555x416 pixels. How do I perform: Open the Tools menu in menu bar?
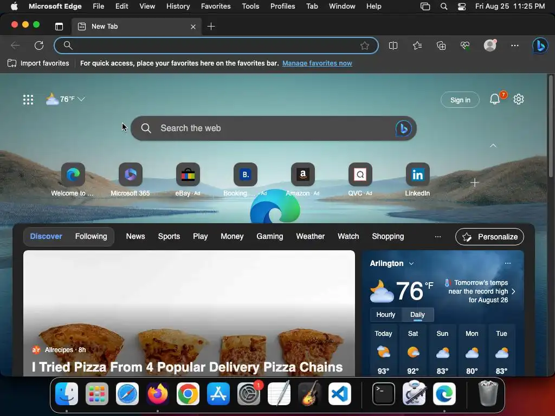click(250, 6)
